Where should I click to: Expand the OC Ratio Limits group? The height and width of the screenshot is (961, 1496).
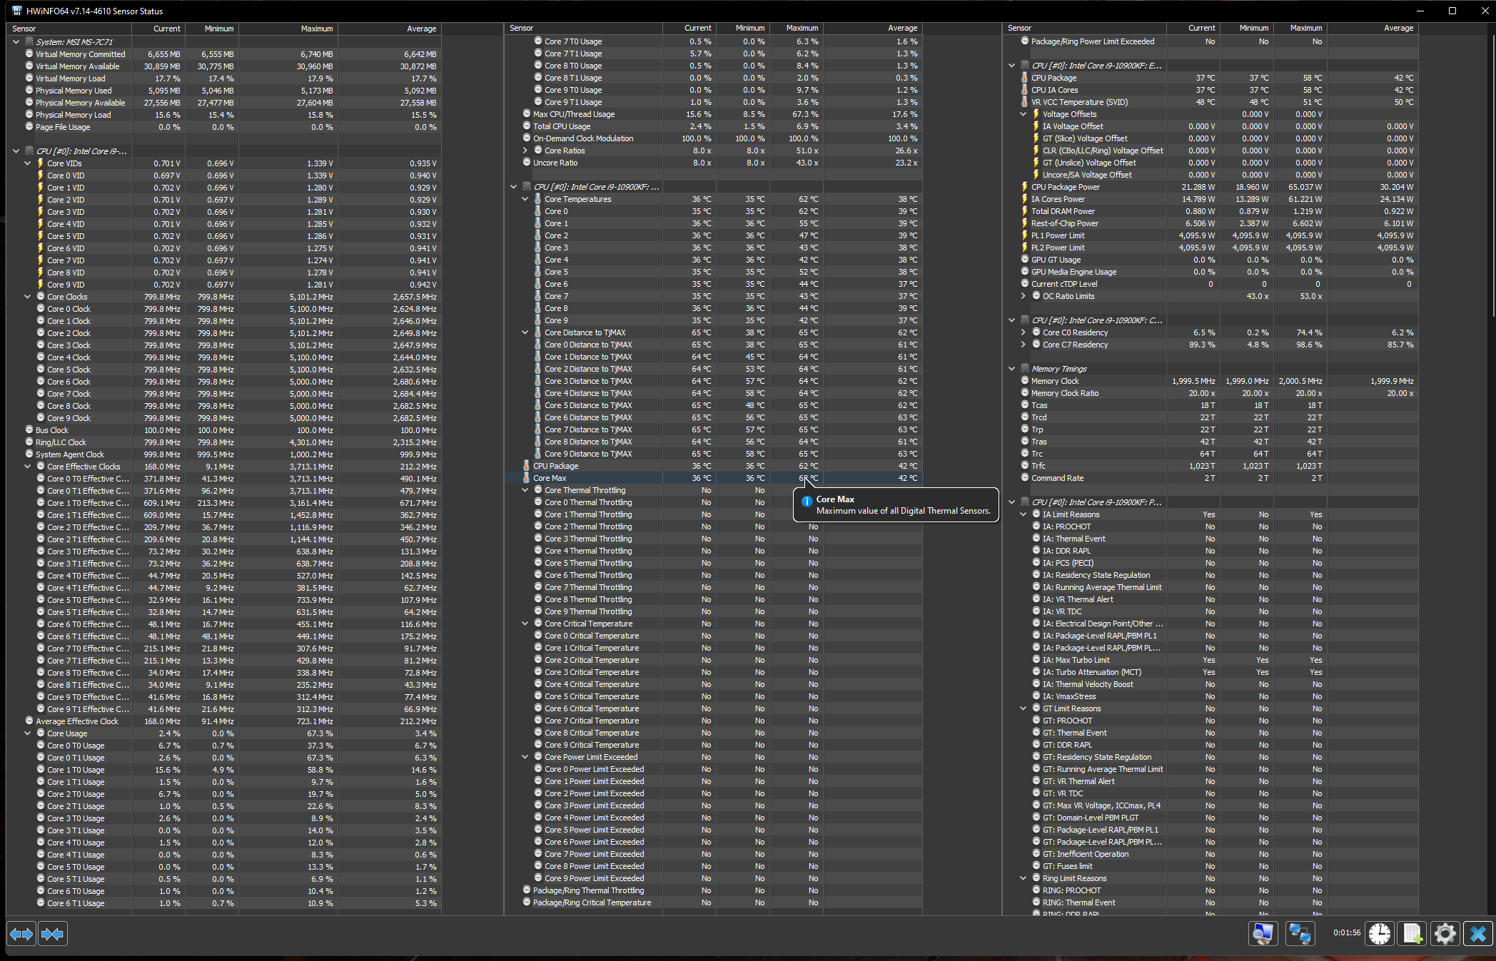(x=1024, y=296)
